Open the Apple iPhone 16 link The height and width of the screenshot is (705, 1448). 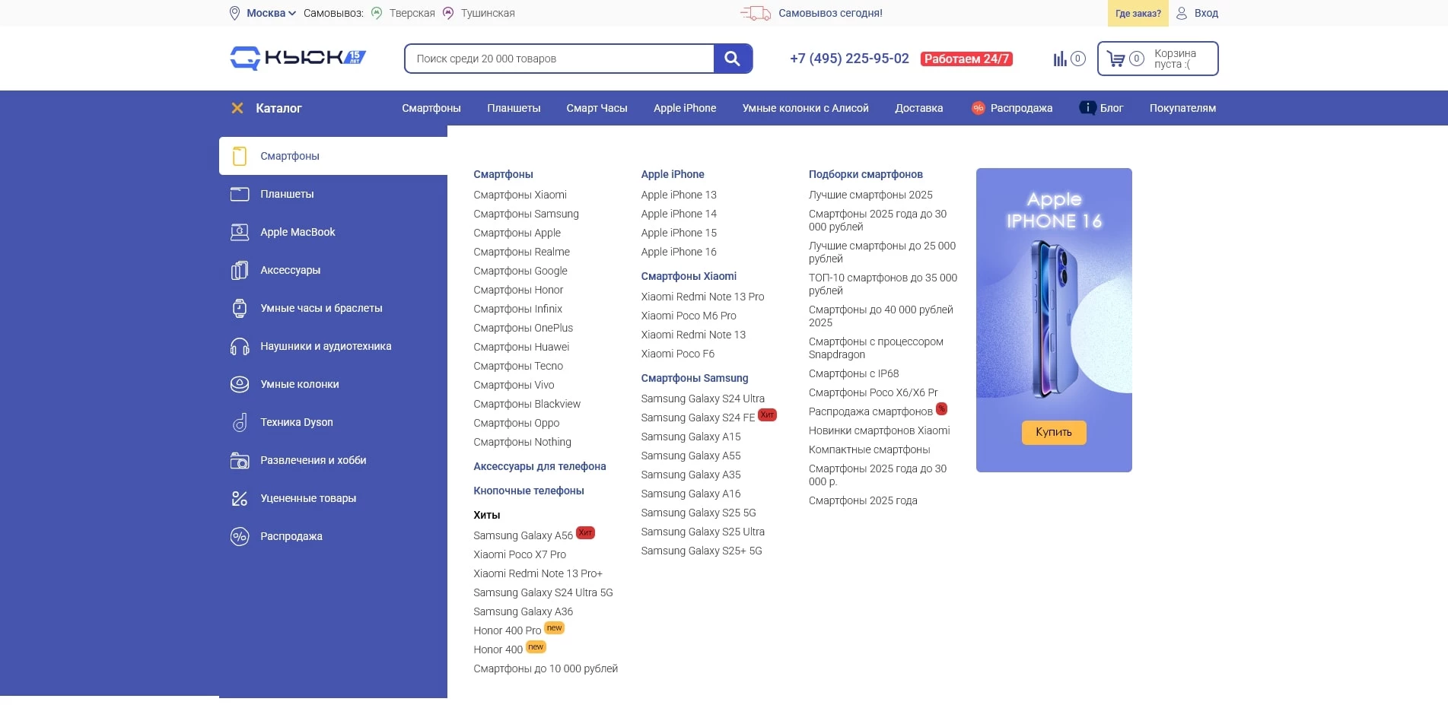click(x=679, y=252)
